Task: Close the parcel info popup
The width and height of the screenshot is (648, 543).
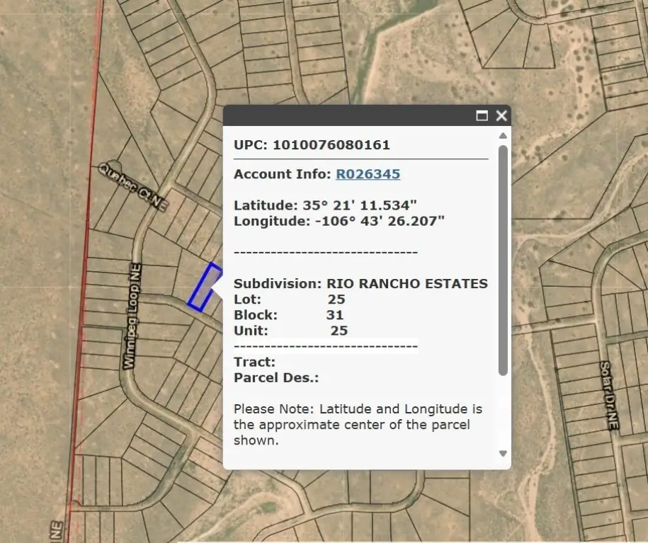Action: [501, 116]
